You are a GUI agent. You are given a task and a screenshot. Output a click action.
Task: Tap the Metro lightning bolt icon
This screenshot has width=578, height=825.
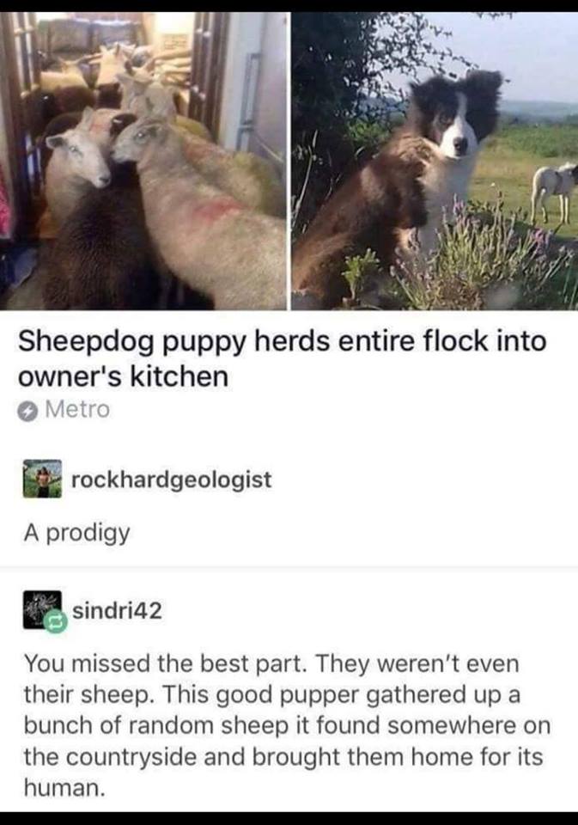pos(27,411)
